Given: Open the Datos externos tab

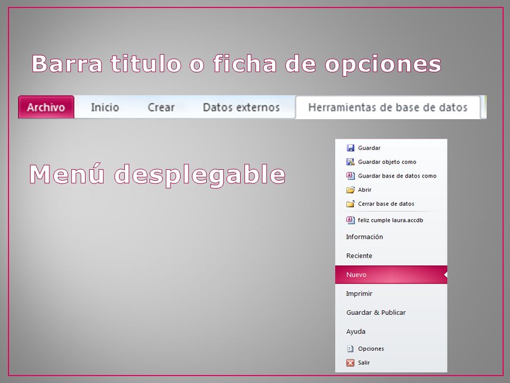Looking at the screenshot, I should [241, 107].
